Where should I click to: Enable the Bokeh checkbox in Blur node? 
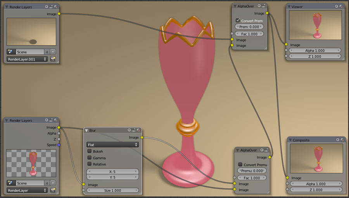pyautogui.click(x=90, y=152)
